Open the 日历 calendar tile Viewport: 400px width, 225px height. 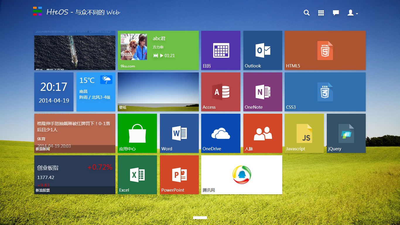[x=221, y=50]
